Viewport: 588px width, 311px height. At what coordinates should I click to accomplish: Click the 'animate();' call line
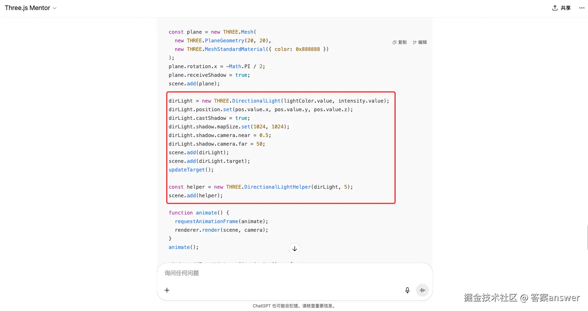pyautogui.click(x=183, y=247)
